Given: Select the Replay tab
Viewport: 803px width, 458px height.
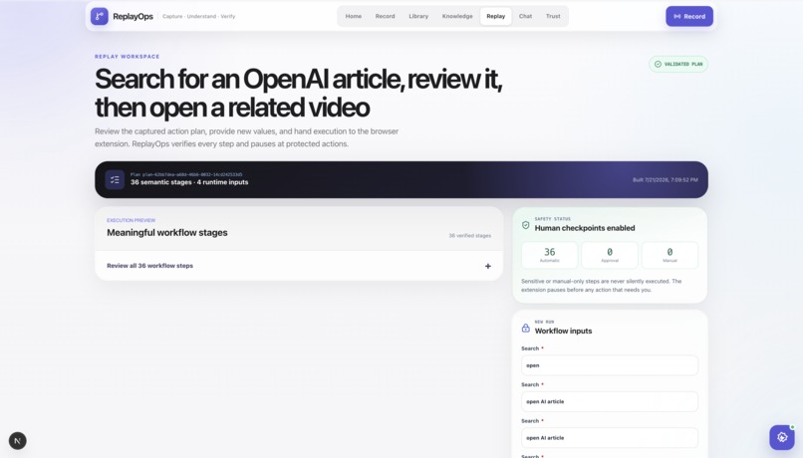Looking at the screenshot, I should coord(496,16).
